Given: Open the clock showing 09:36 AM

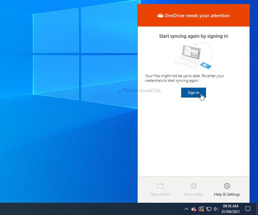Looking at the screenshot, I should [x=230, y=209].
